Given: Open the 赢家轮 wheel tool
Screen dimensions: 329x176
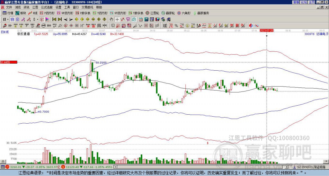Looking at the screenshot, I should pyautogui.click(x=168, y=13).
